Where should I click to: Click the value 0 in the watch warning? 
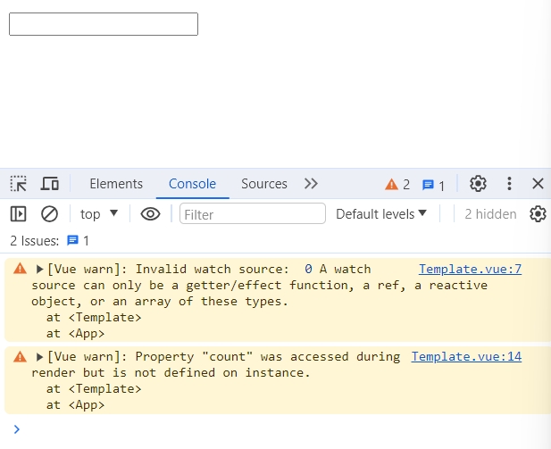click(x=308, y=269)
